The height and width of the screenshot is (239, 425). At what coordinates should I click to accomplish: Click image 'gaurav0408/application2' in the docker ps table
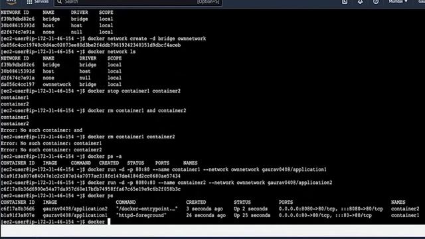pyautogui.click(x=75, y=209)
